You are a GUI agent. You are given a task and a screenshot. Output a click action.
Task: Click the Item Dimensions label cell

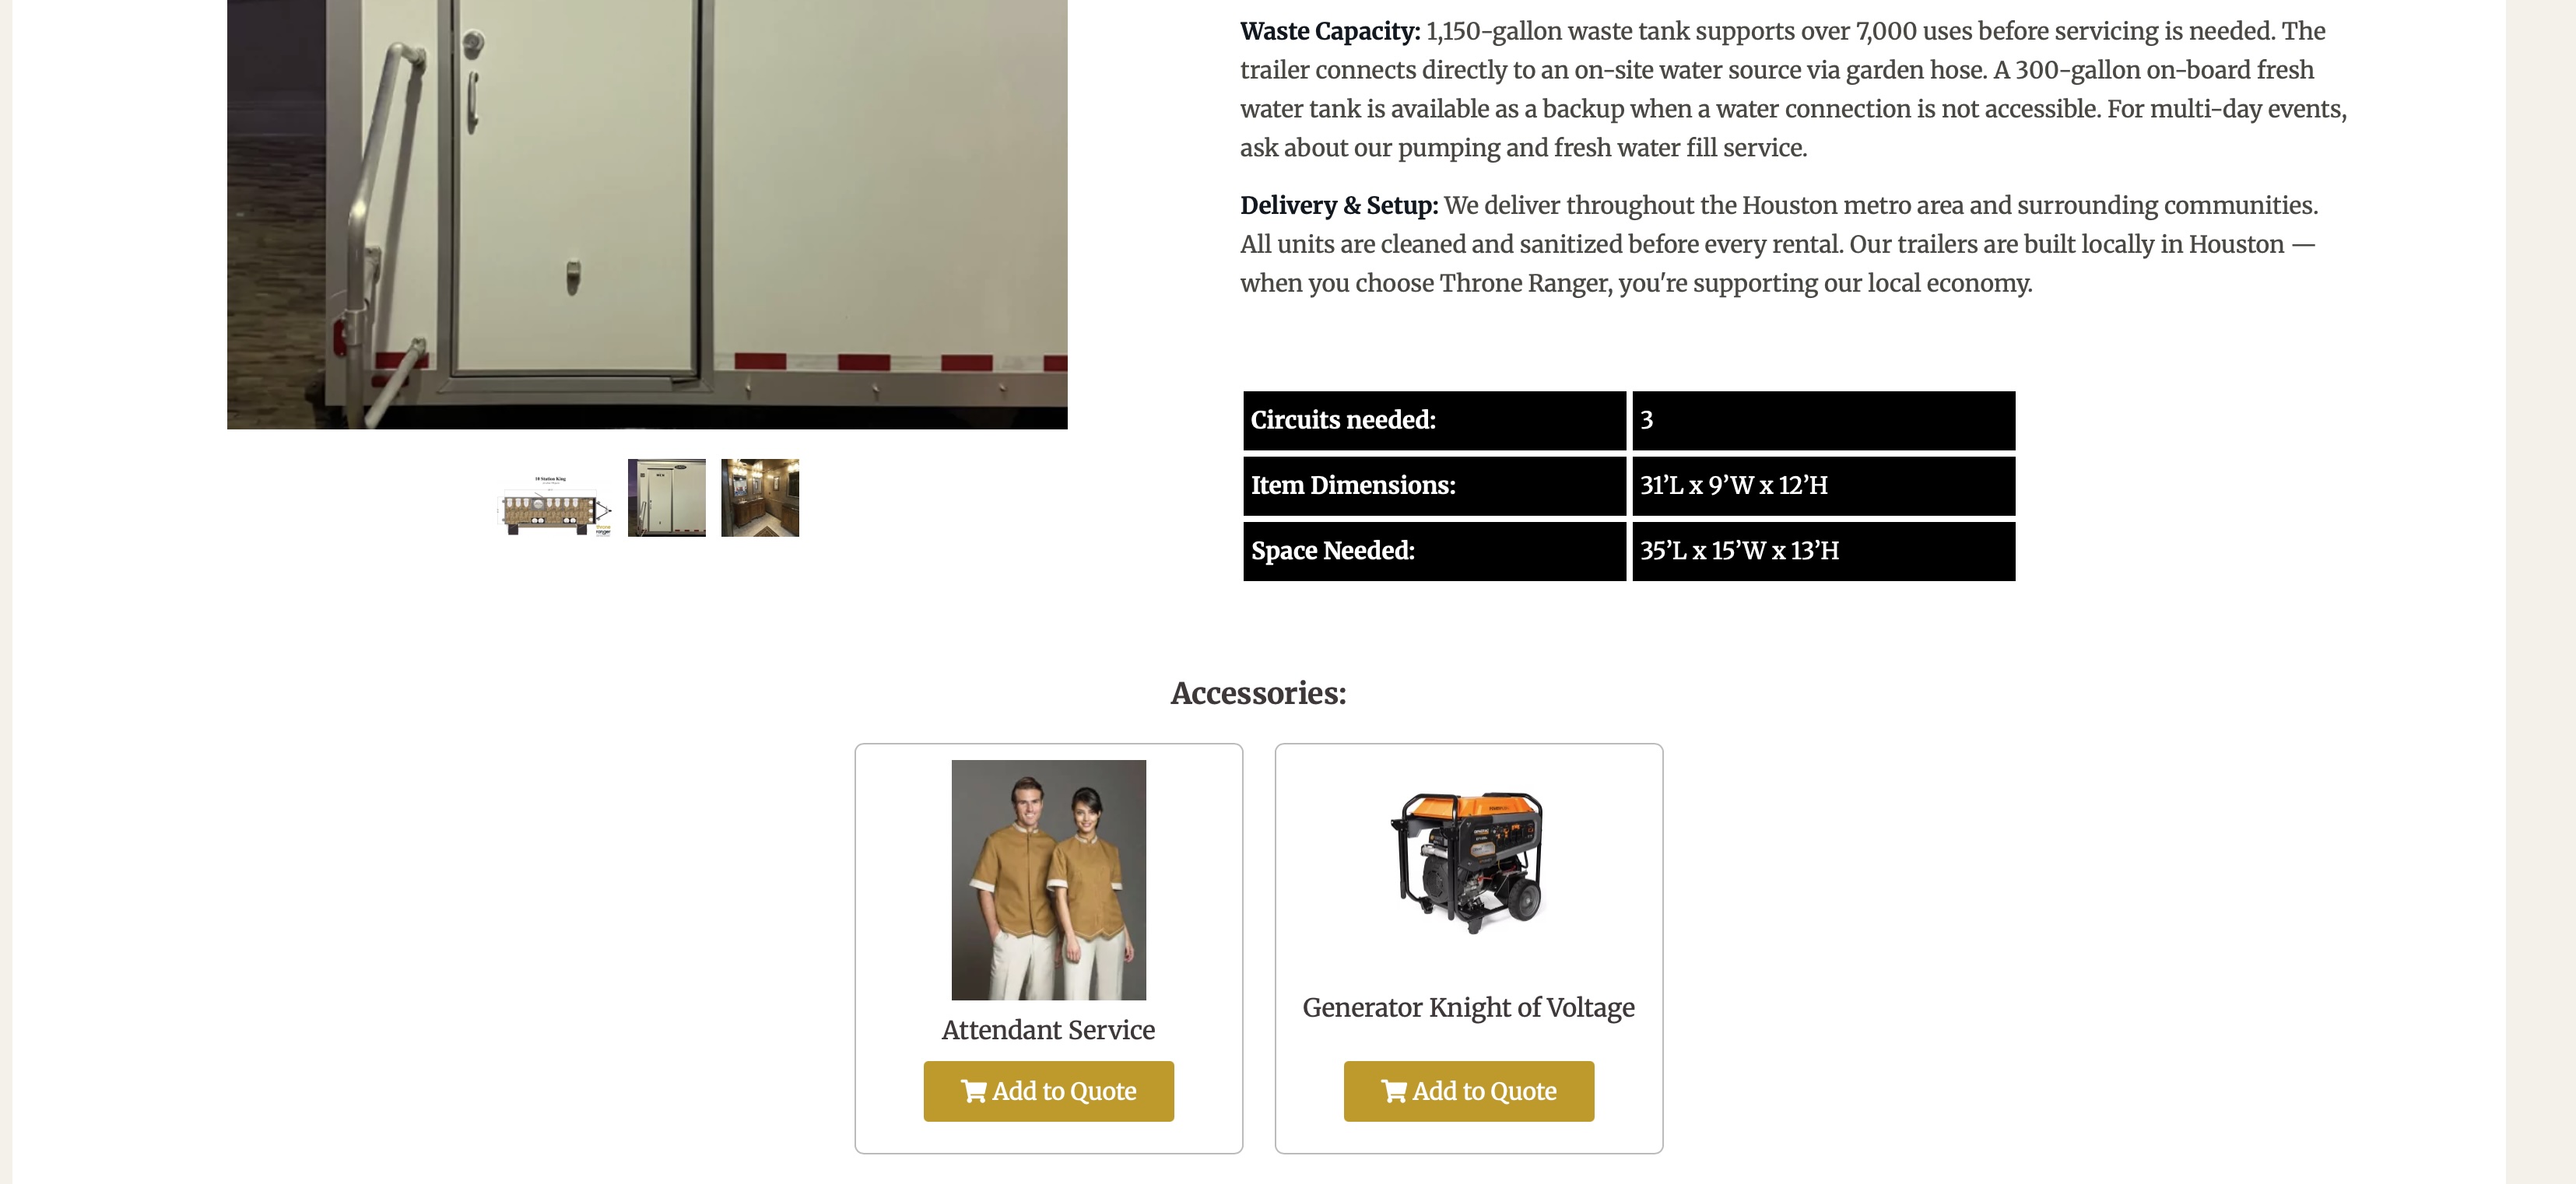click(1434, 486)
